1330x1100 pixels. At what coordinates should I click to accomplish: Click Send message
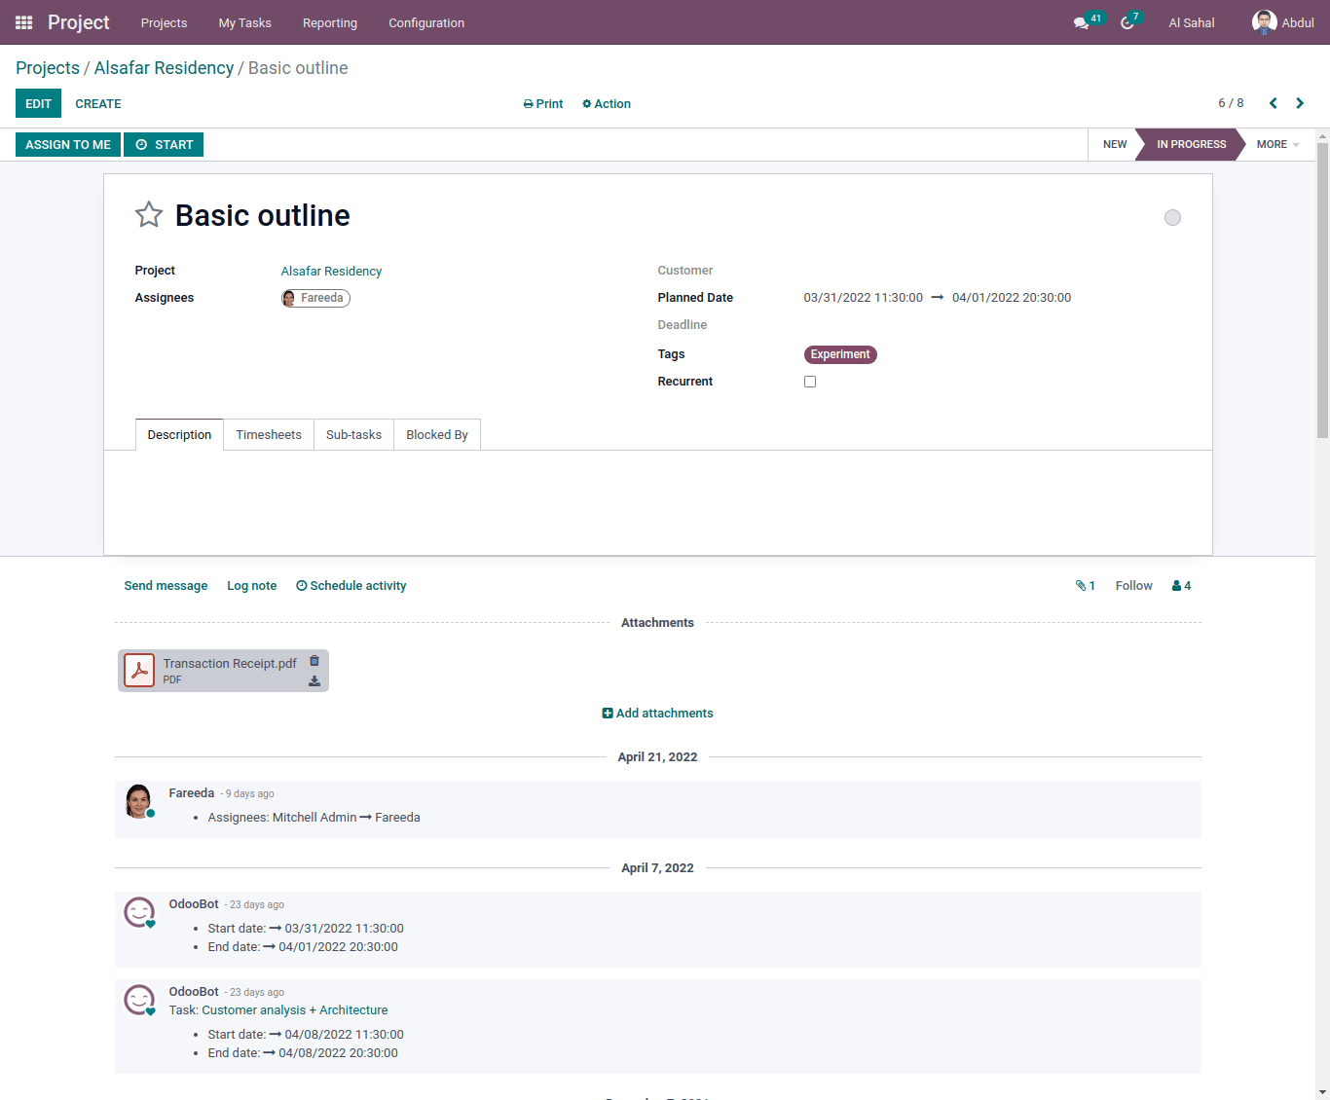coord(166,586)
